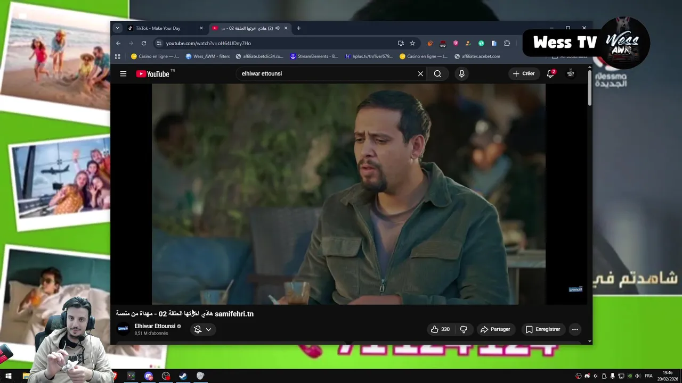This screenshot has width=682, height=383.
Task: View site information icon in address bar
Action: pos(159,43)
